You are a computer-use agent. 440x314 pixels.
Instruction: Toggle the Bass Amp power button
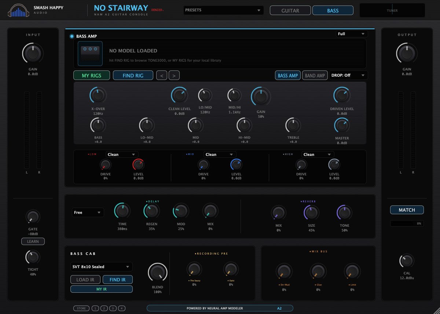tap(72, 36)
